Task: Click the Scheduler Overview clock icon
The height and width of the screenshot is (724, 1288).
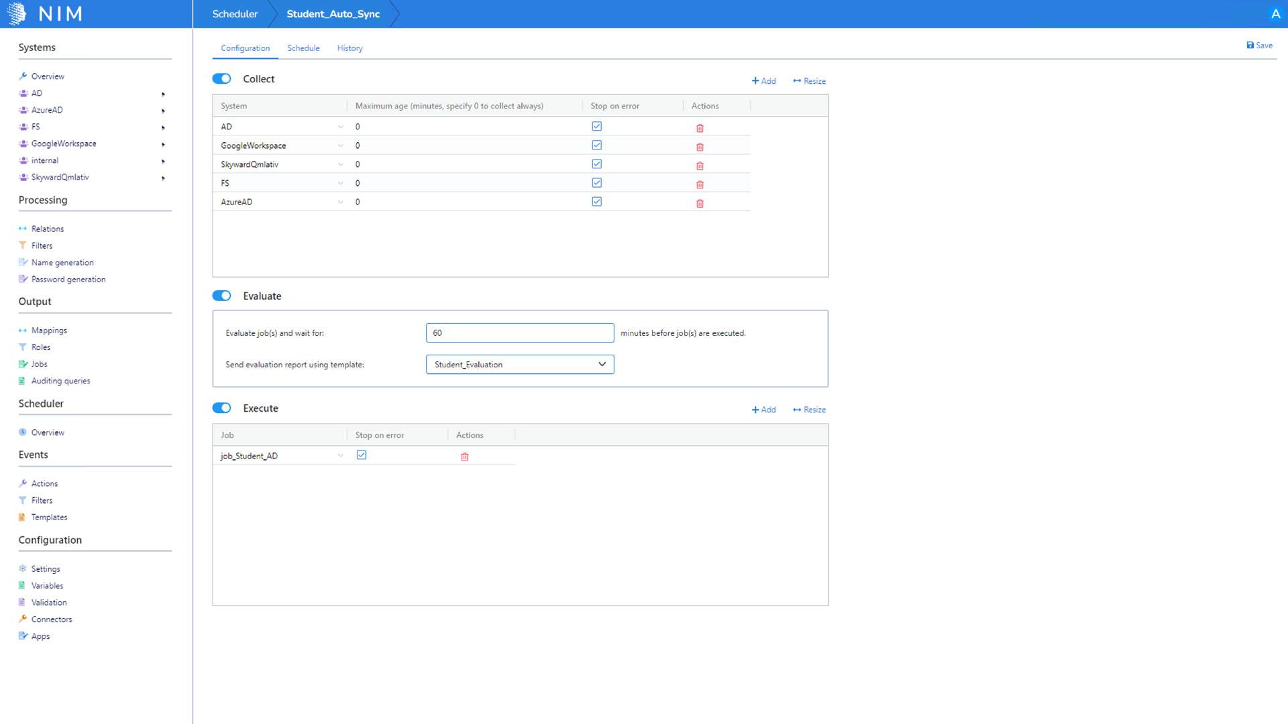Action: point(23,432)
